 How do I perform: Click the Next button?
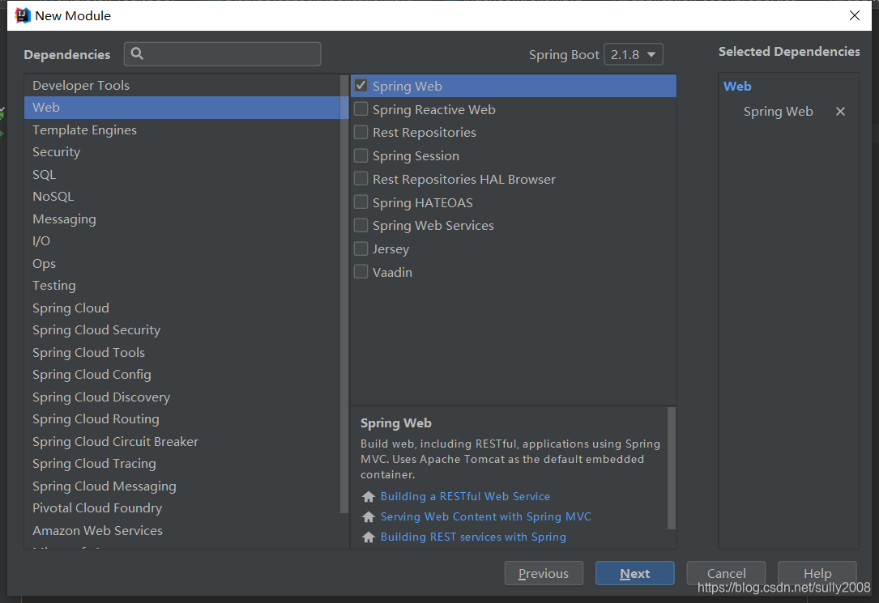[x=634, y=573]
